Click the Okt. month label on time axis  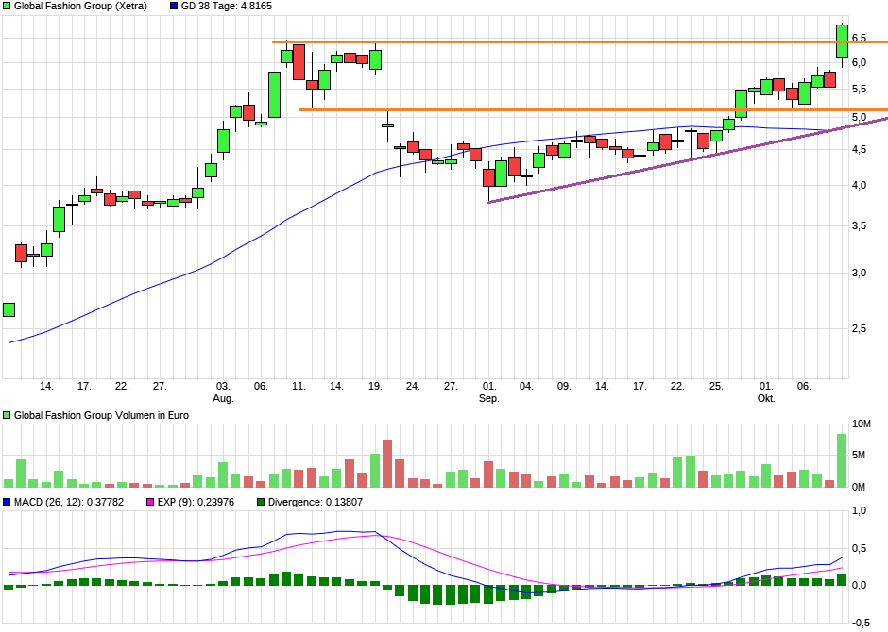click(x=766, y=398)
